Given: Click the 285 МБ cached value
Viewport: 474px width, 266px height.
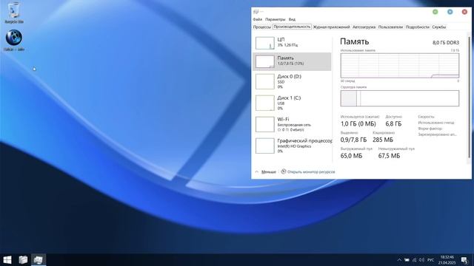Looking at the screenshot, I should click(x=383, y=140).
